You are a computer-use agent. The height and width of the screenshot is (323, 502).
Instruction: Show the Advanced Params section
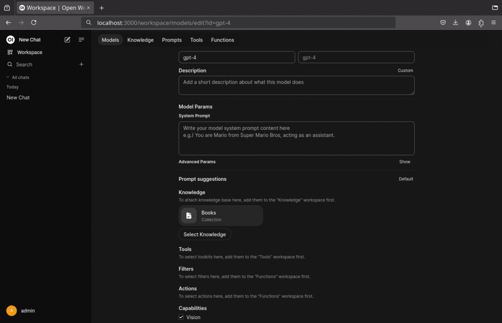(404, 162)
